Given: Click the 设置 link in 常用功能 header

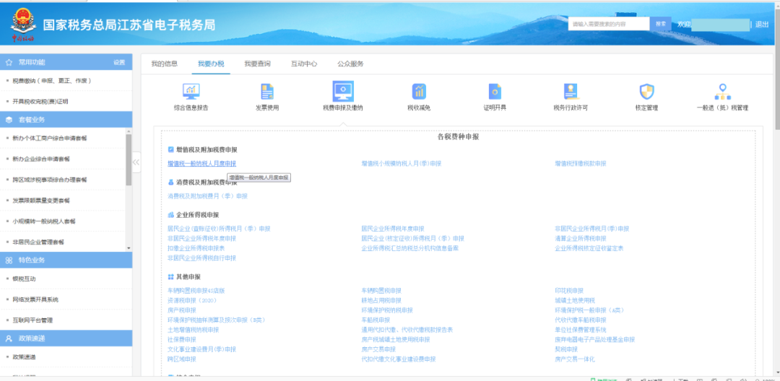Looking at the screenshot, I should point(119,63).
